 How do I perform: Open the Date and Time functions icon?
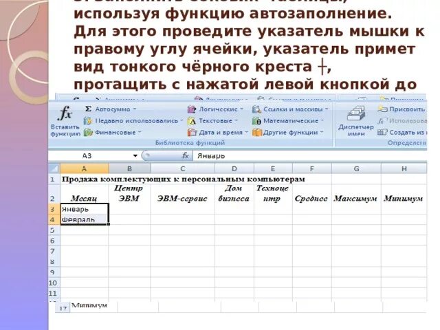click(x=192, y=132)
